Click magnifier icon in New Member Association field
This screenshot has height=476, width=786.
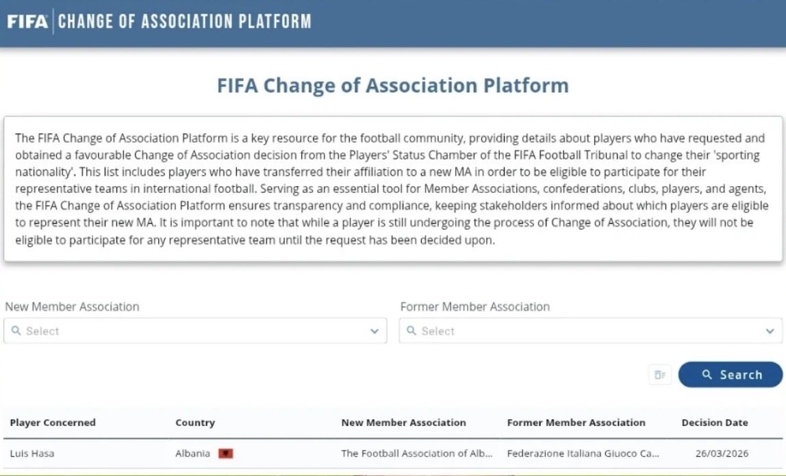(16, 331)
